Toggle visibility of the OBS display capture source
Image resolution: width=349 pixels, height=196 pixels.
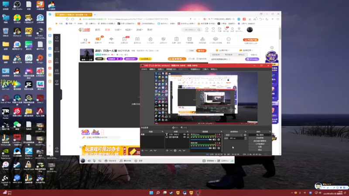pyautogui.click(x=184, y=137)
